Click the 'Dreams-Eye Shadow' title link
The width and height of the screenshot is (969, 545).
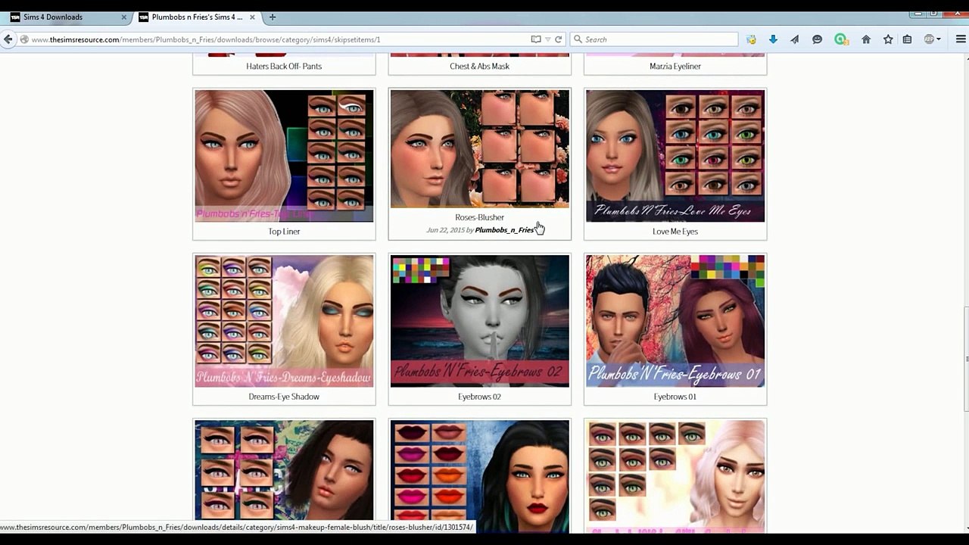pos(284,397)
